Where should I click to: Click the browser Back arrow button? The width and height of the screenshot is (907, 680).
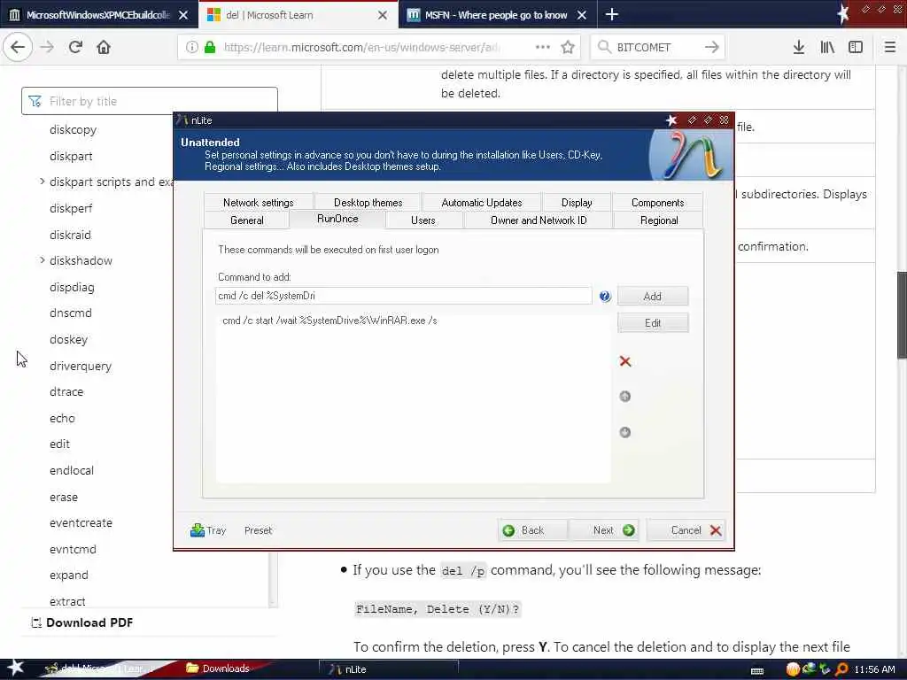18,47
